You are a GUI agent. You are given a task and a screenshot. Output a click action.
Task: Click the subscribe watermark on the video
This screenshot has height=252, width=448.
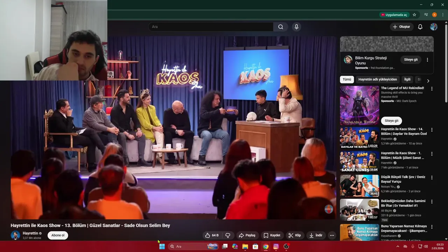[329, 209]
